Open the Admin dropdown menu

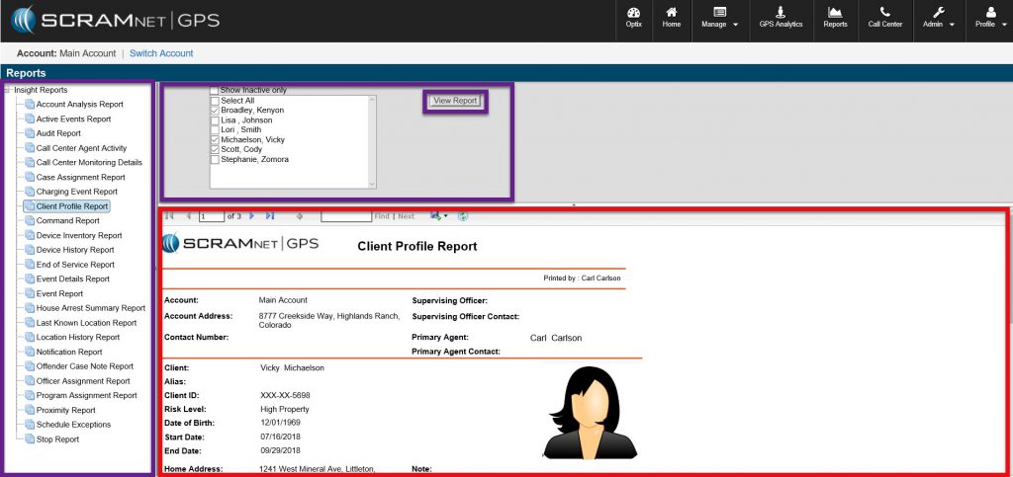[x=938, y=18]
